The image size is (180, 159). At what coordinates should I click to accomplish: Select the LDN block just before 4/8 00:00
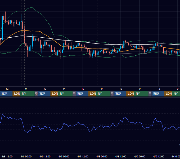click(92, 94)
